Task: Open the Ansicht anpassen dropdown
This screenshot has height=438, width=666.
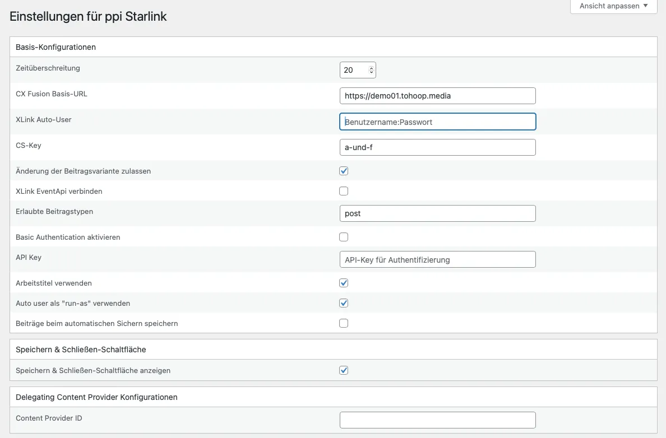Action: [x=613, y=6]
